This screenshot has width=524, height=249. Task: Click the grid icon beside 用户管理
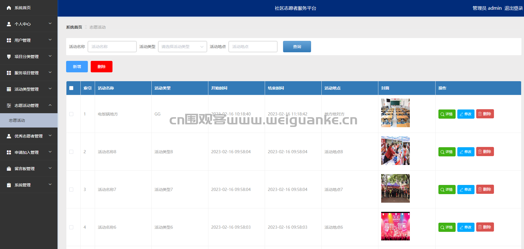coord(9,40)
